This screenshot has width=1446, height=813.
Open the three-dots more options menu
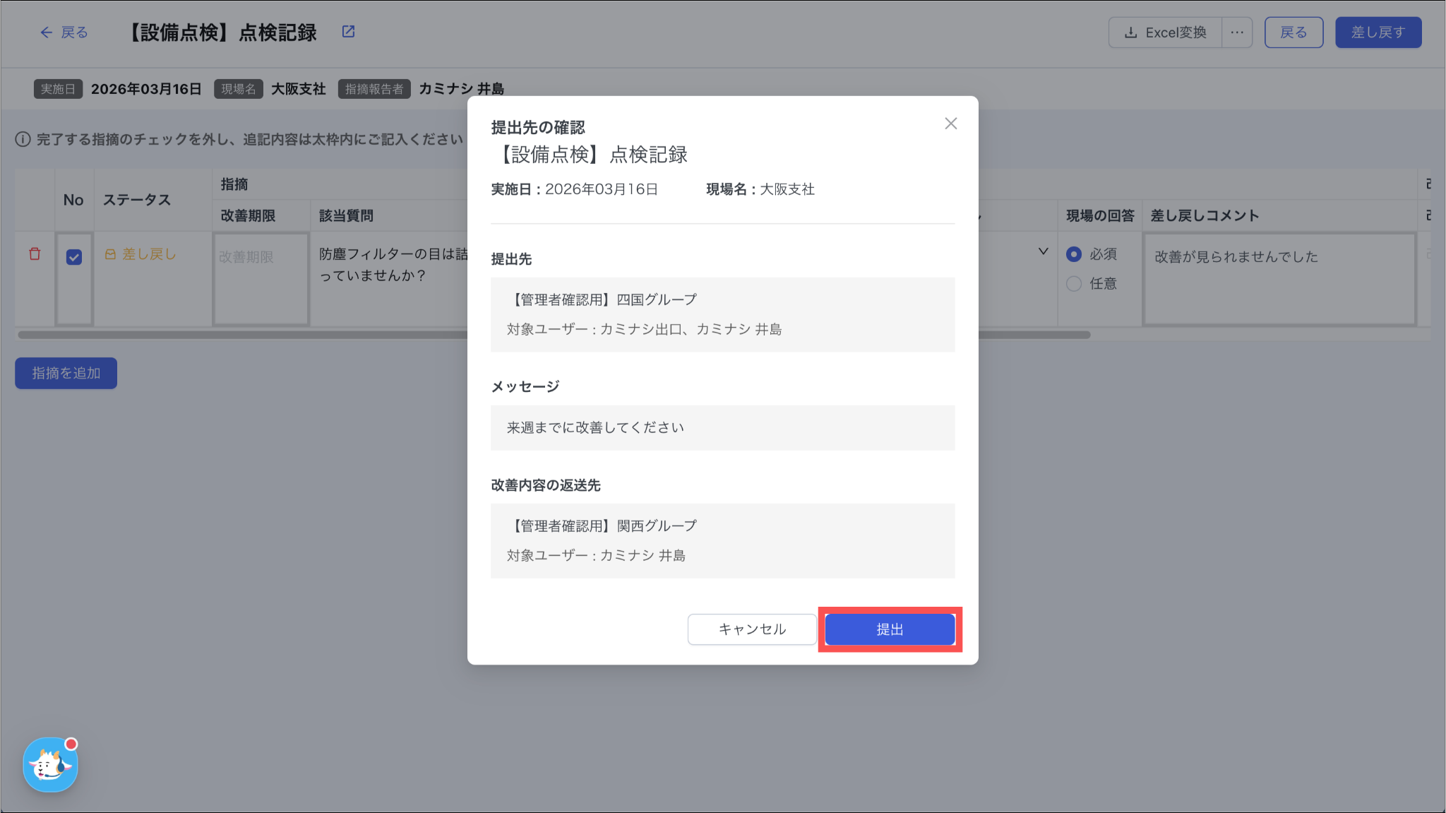[x=1237, y=32]
